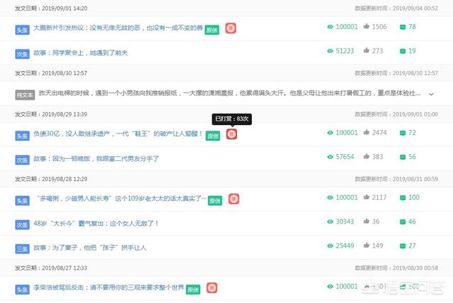Click the 三条 tag label
Viewport: 453px width, 303px height.
click(x=23, y=248)
